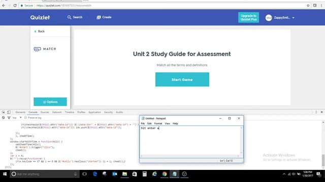Open the Security tab in DevTools

108,112
